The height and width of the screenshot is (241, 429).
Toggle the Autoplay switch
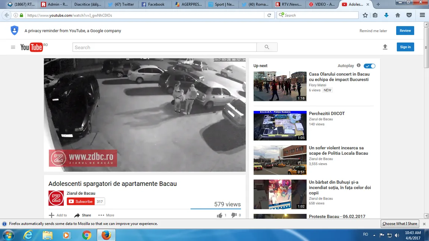[369, 66]
